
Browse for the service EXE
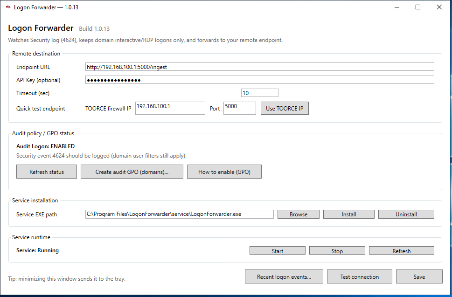tap(299, 214)
